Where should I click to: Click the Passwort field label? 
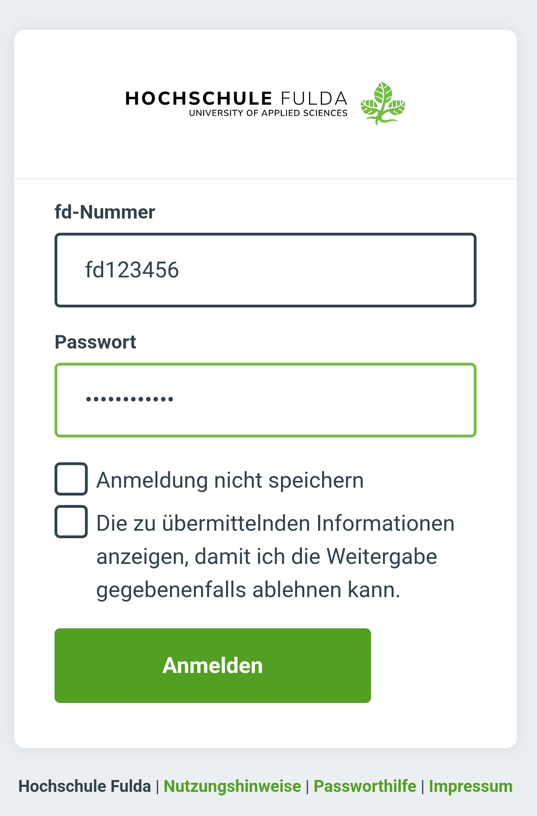coord(95,342)
